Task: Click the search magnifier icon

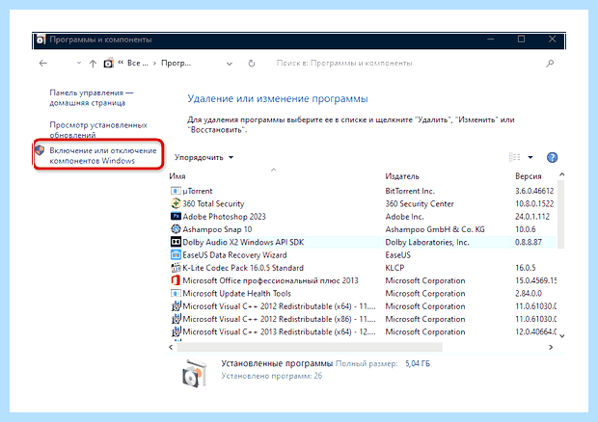Action: click(550, 64)
